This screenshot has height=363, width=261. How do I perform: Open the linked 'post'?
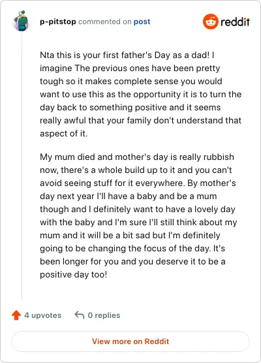click(x=142, y=22)
